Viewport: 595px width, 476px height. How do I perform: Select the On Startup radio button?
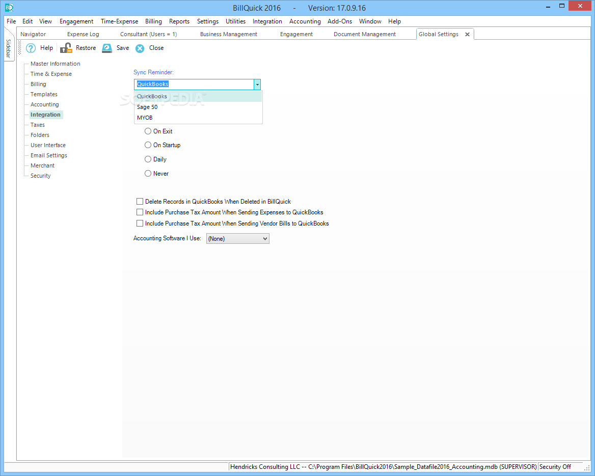(x=148, y=145)
